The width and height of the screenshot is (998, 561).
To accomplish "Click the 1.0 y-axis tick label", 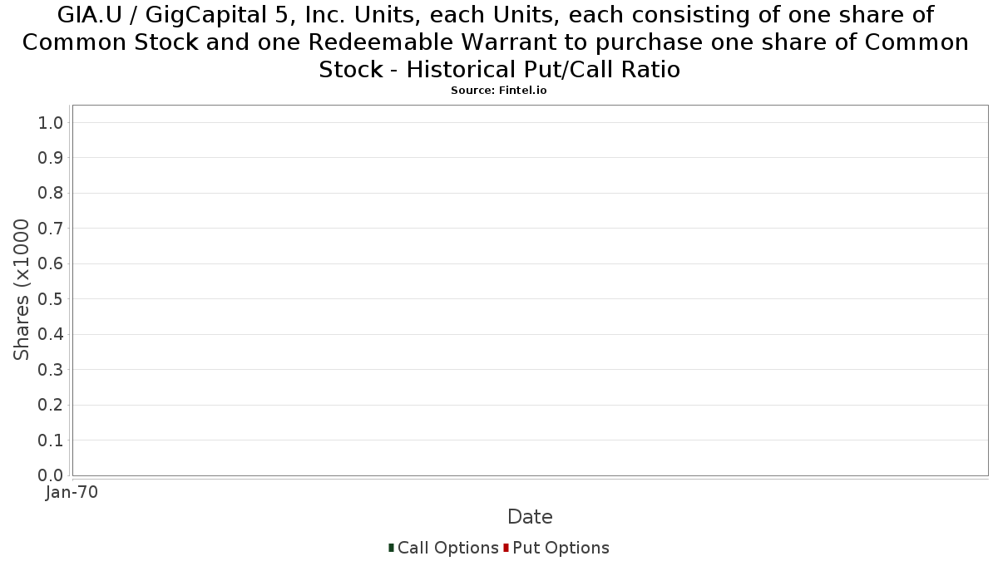I will pos(51,123).
